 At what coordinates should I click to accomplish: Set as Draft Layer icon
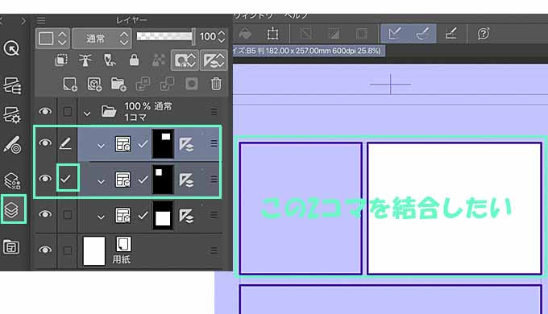pyautogui.click(x=110, y=60)
